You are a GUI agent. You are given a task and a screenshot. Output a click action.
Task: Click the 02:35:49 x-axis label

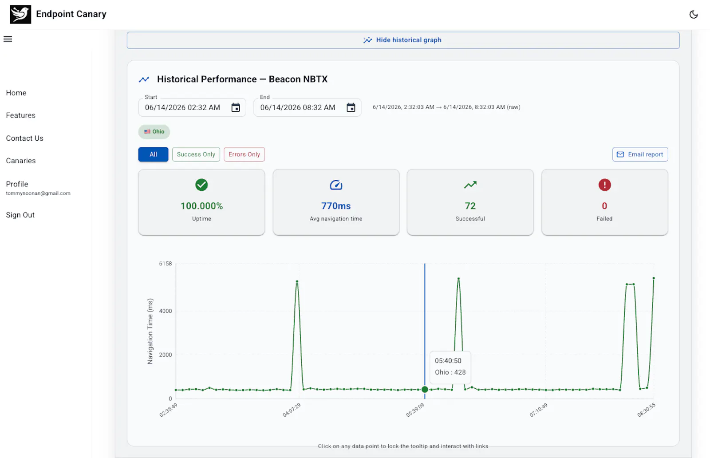click(x=168, y=410)
